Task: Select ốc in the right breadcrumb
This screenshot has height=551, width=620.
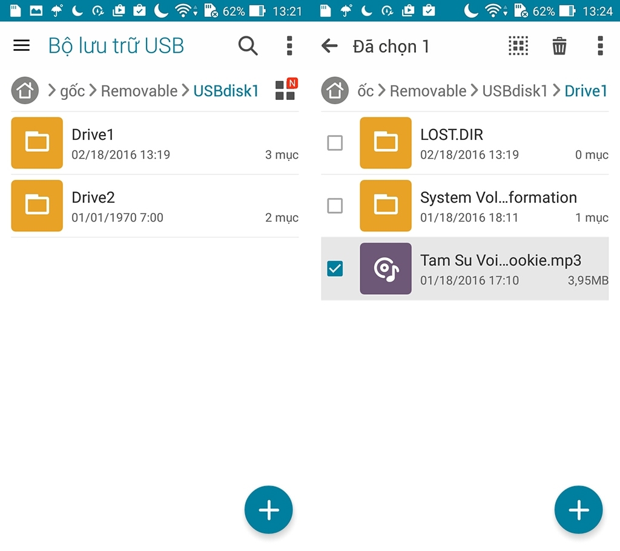Action: 365,91
